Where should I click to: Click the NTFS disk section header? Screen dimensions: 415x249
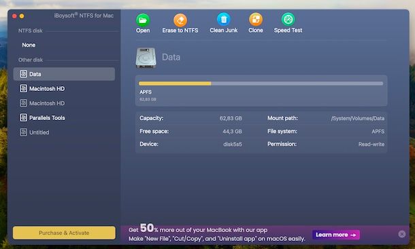tap(30, 31)
